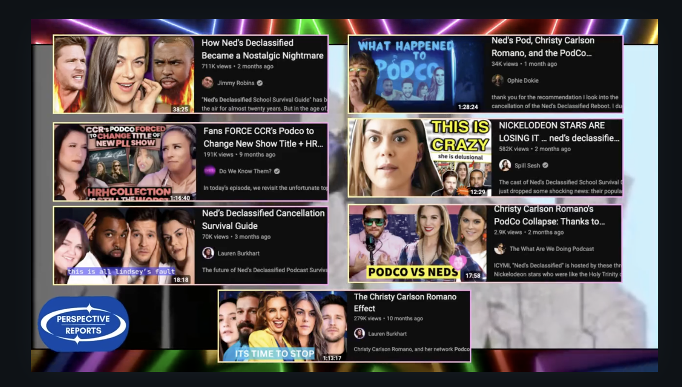Open 'Fans FORCE CCR's Podco to Change' title
Screen dimensions: 682x387
263,137
